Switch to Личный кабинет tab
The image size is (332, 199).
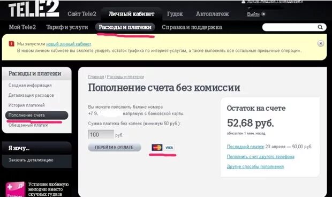tap(132, 14)
